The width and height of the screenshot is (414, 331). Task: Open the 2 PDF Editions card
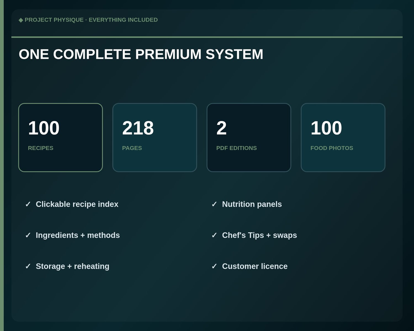coord(249,137)
